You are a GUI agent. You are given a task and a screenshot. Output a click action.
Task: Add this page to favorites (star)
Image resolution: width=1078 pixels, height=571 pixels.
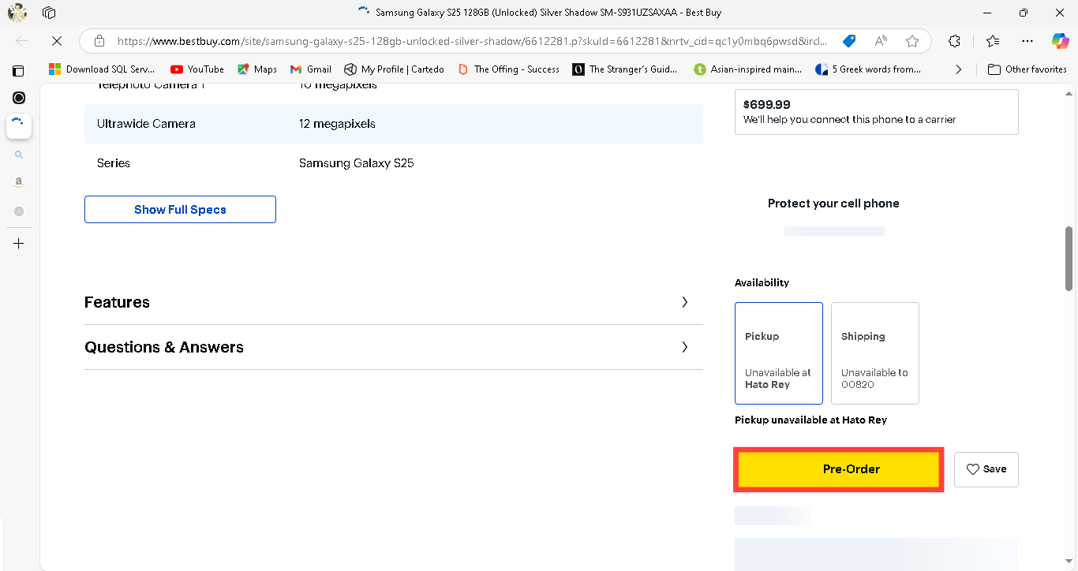point(912,41)
